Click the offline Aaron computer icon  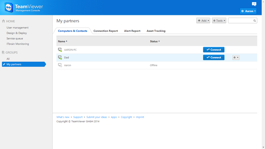coord(60,65)
